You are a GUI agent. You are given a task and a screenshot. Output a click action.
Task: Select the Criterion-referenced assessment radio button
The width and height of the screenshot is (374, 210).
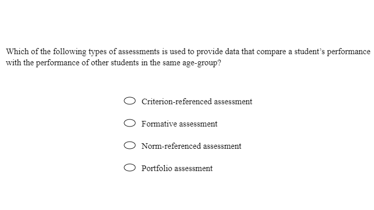(130, 101)
